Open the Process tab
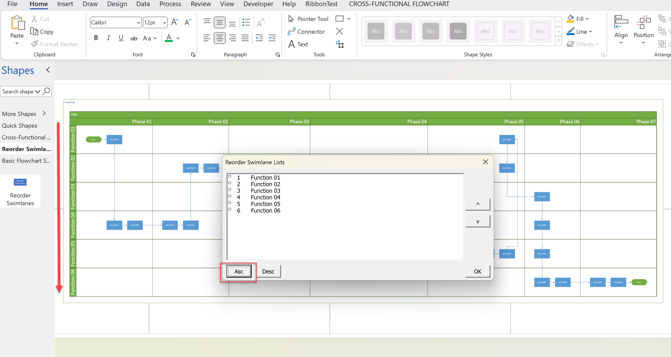671x357 pixels. pos(170,4)
